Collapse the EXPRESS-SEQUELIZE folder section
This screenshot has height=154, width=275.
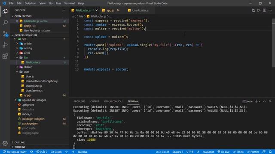coord(40,35)
